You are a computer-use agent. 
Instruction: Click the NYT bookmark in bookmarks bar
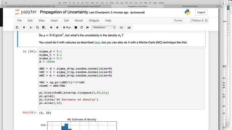coord(87,3)
